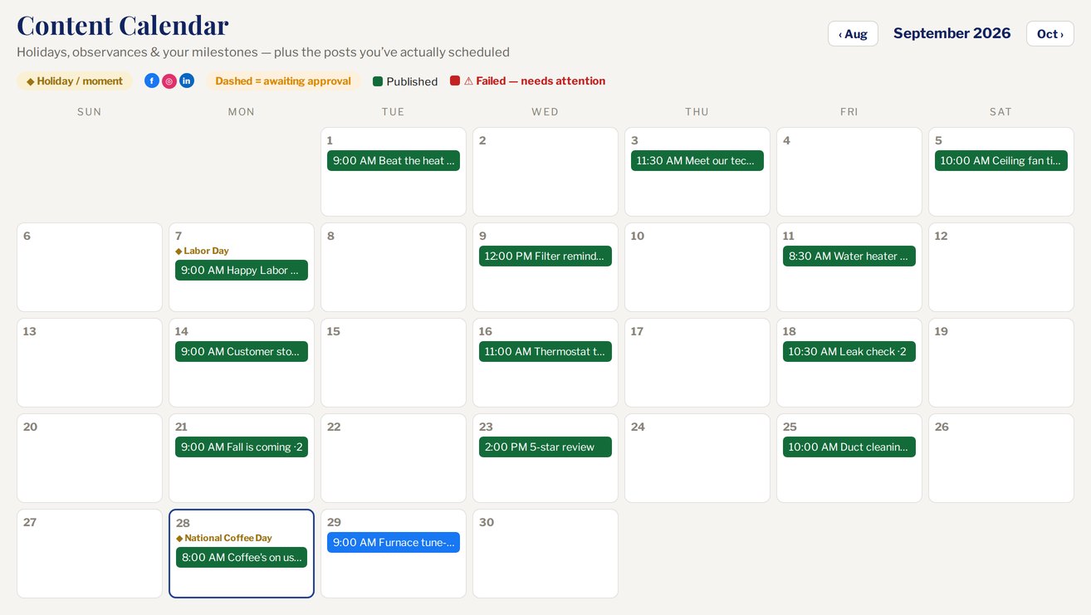Open the 12:00 PM Filter reminder post
The width and height of the screenshot is (1091, 615).
point(545,256)
